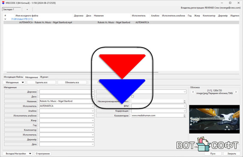Expand the BPM combo box
The height and width of the screenshot is (157, 243).
(x=185, y=106)
